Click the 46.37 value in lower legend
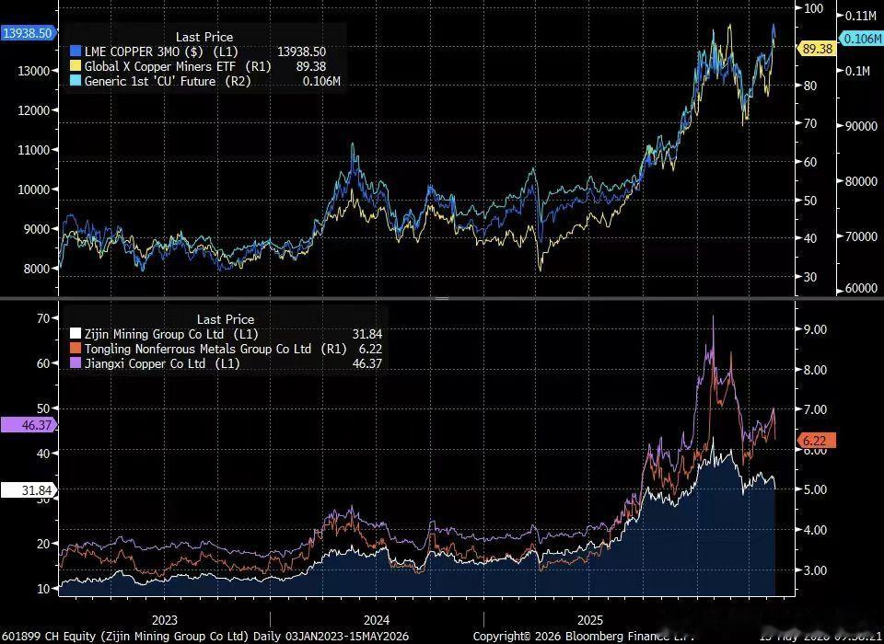This screenshot has height=644, width=884. coord(366,363)
